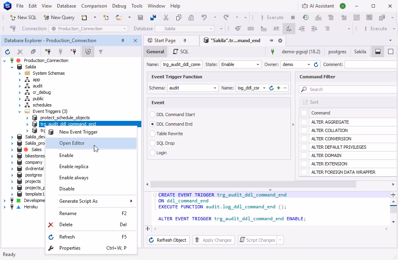Expand the Heroku connection node
398x260 pixels.
point(4,207)
